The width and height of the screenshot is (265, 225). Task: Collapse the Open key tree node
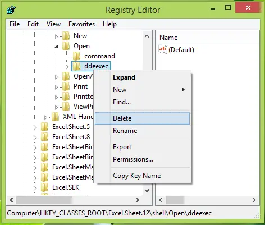coord(56,47)
